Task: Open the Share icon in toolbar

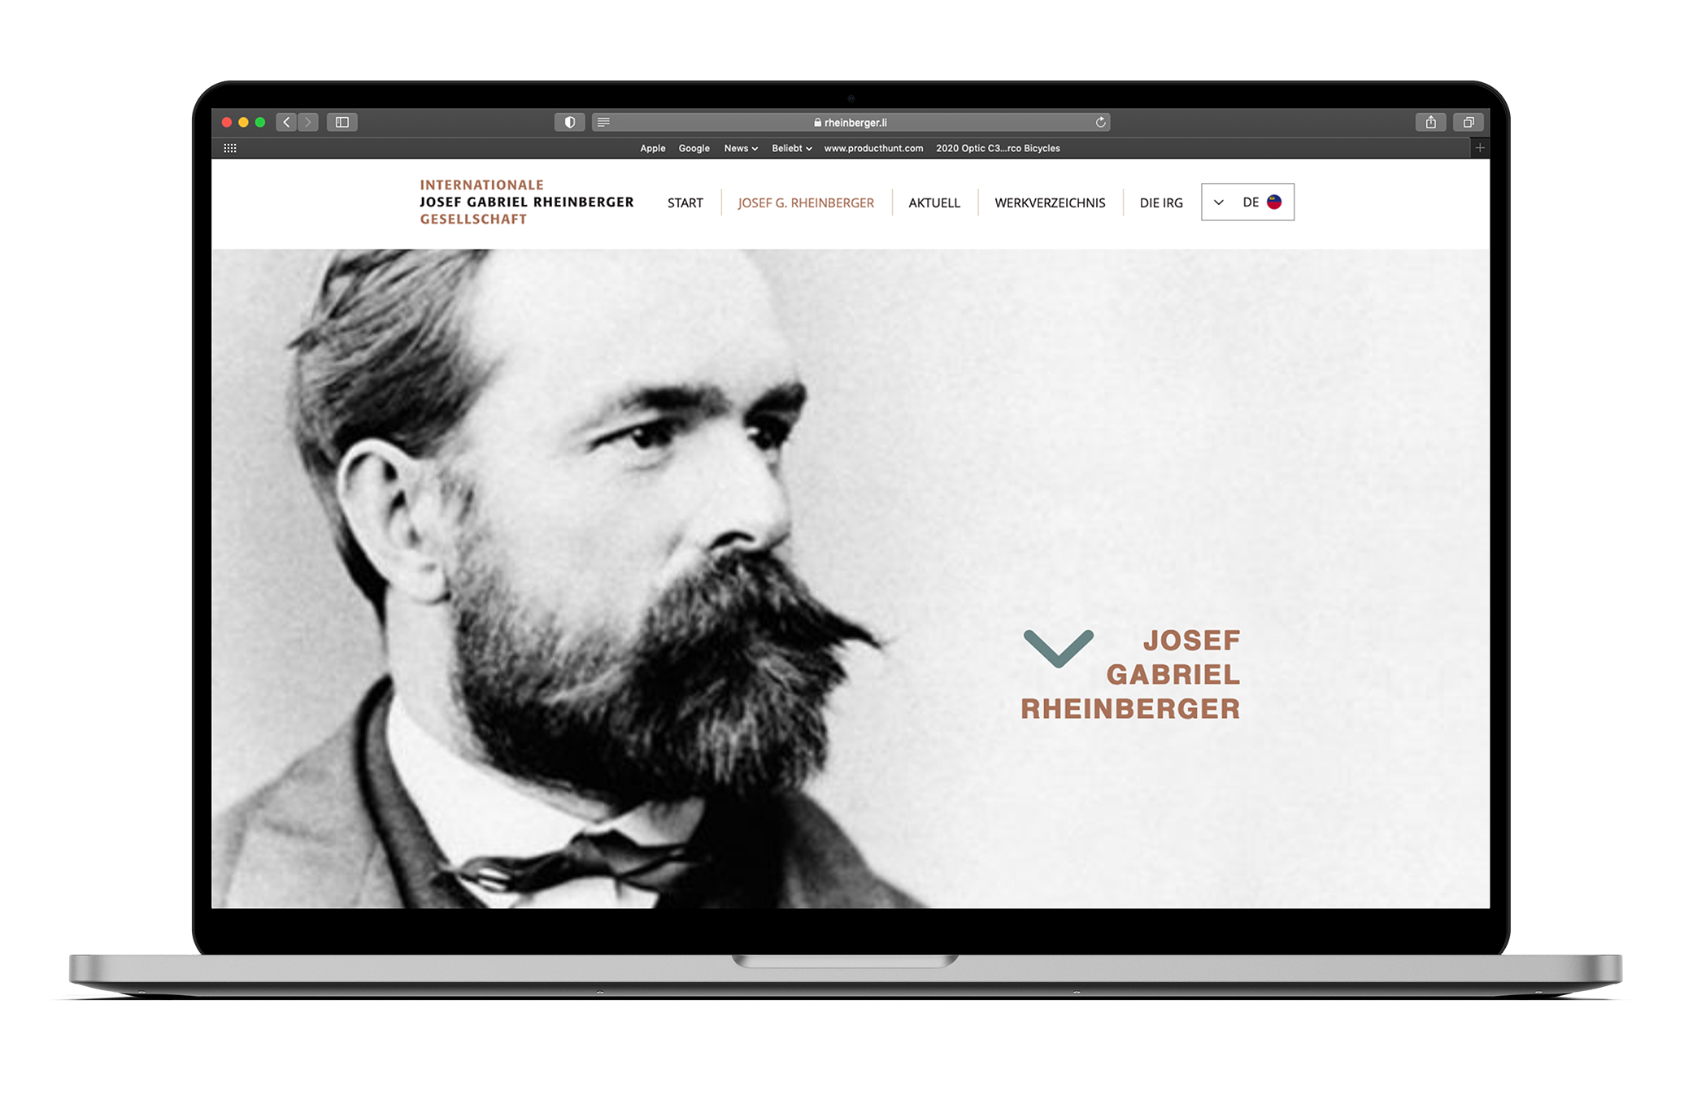Action: [1430, 122]
